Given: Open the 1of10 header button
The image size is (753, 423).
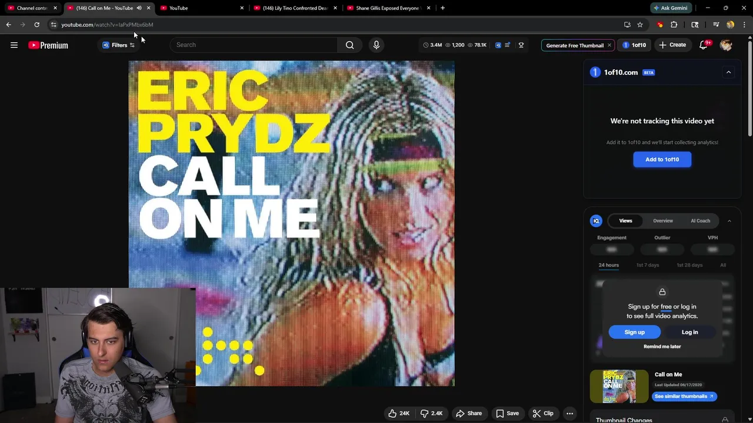Looking at the screenshot, I should coord(634,45).
